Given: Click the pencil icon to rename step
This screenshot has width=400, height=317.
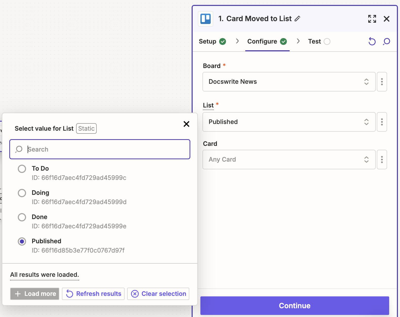Looking at the screenshot, I should pos(297,19).
